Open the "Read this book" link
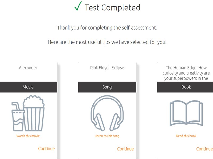The width and height of the screenshot is (213, 159). point(186,136)
